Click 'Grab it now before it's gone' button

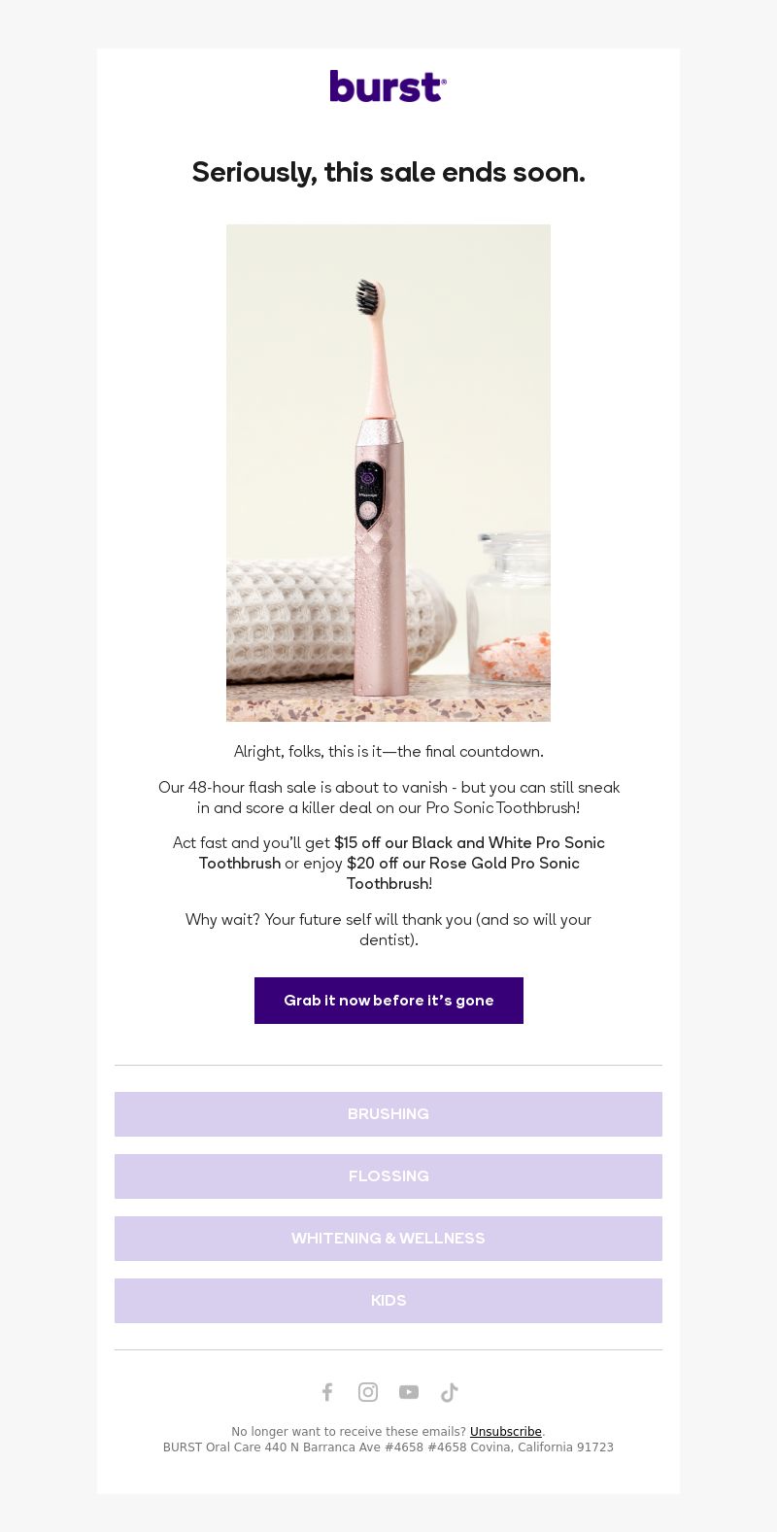[x=388, y=1001]
